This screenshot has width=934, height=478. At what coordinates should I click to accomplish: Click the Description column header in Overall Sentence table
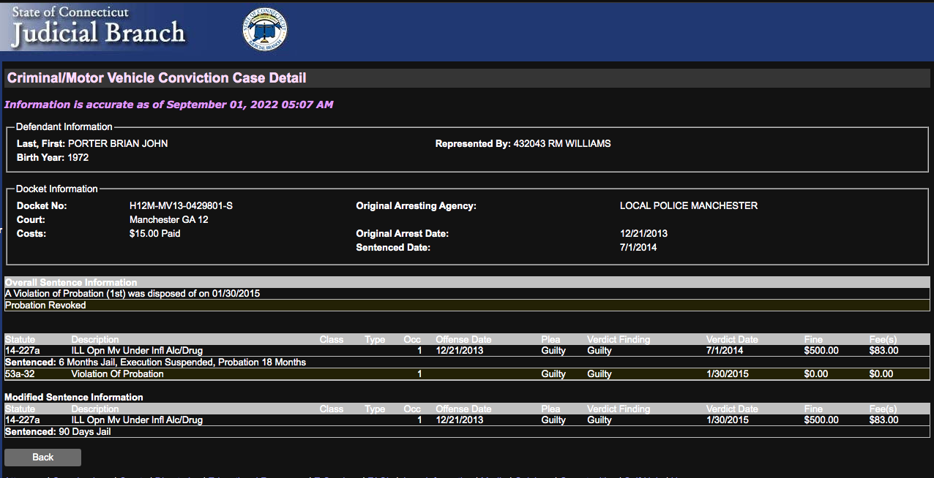[x=95, y=340]
